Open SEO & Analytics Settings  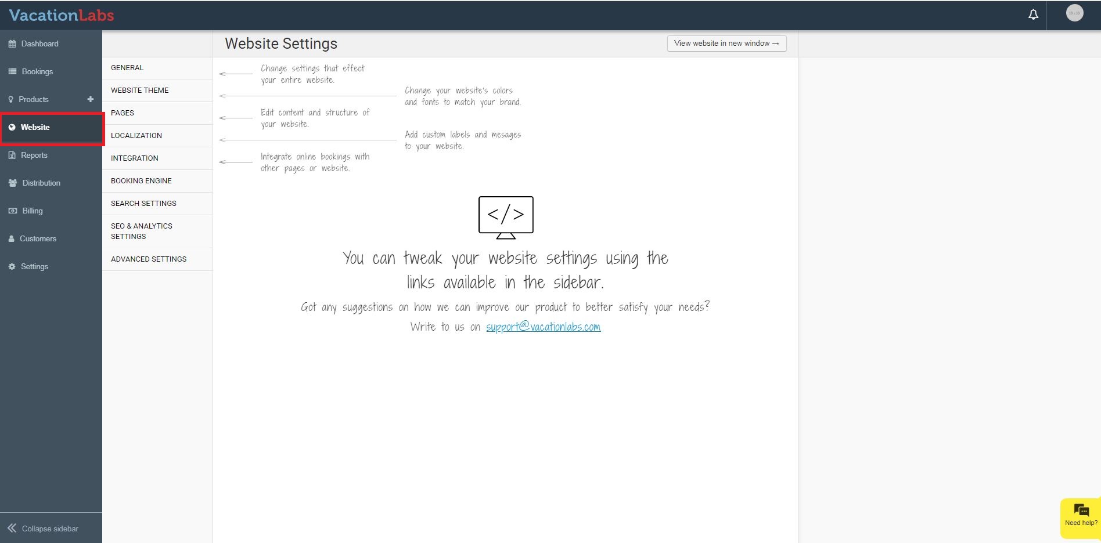pyautogui.click(x=141, y=231)
